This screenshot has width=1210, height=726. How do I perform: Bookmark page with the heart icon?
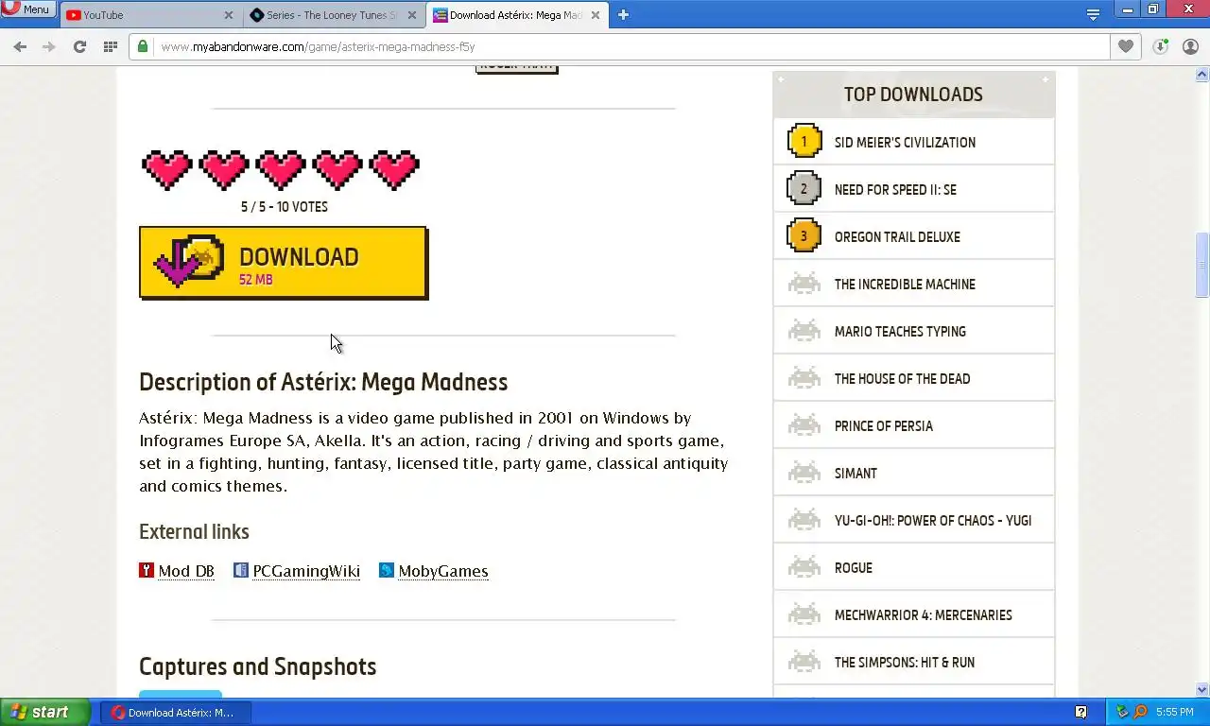(1125, 46)
